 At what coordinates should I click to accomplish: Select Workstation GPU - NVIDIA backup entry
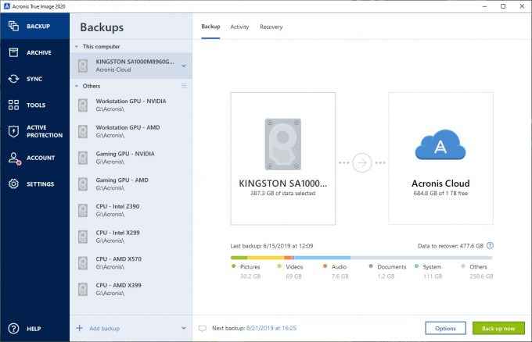point(131,105)
